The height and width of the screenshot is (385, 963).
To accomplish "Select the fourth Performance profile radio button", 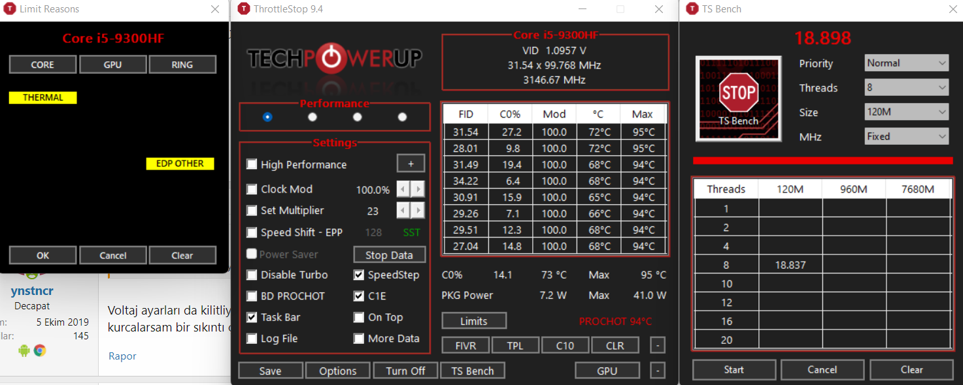I will [403, 117].
